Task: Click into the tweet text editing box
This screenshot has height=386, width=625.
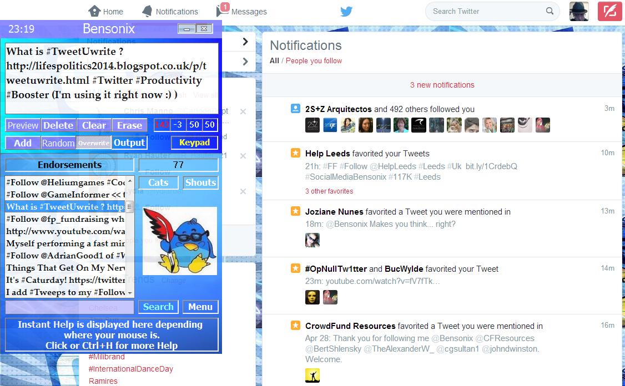Action: point(112,78)
